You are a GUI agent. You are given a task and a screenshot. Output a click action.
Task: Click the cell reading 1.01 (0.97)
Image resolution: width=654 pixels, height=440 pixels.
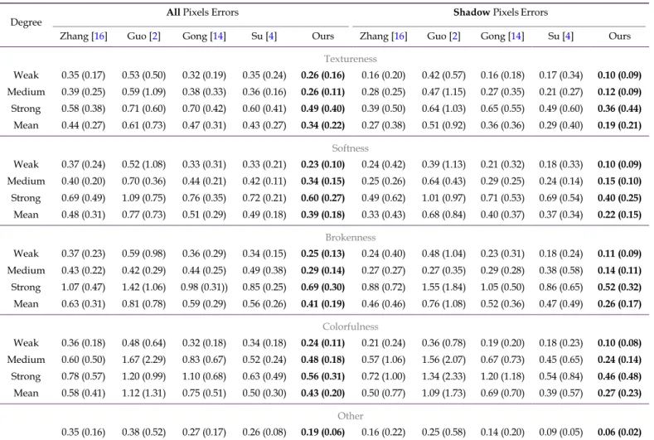(x=443, y=198)
